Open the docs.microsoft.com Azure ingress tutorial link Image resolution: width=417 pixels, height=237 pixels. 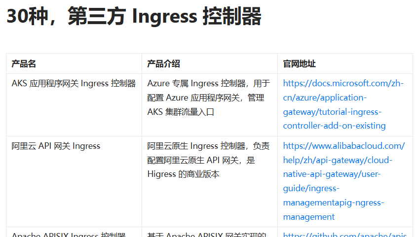(x=343, y=104)
